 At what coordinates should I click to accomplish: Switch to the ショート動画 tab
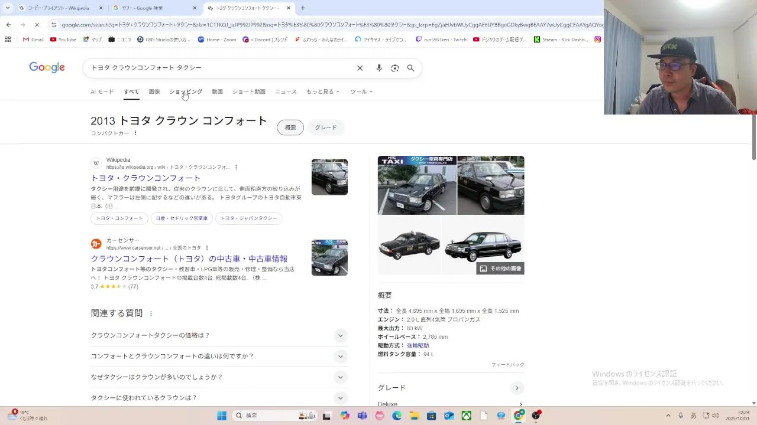(x=248, y=91)
